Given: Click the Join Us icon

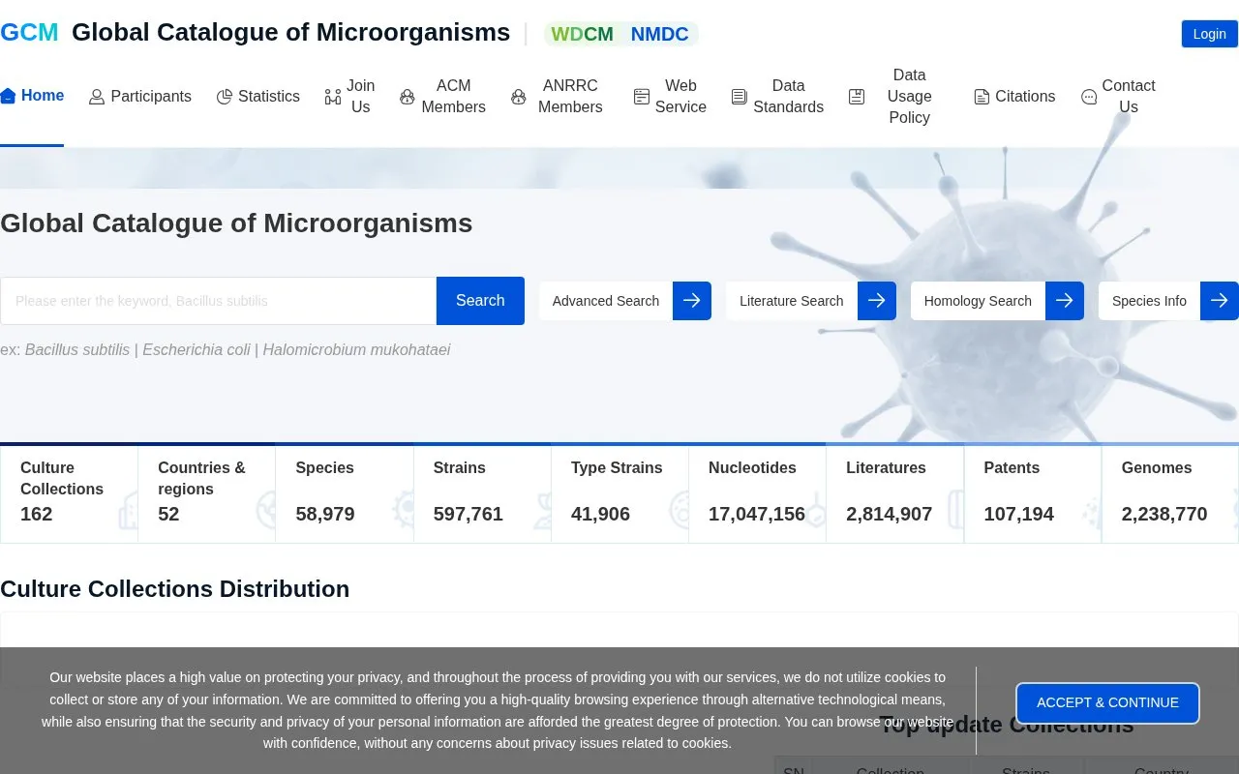Looking at the screenshot, I should (x=333, y=97).
